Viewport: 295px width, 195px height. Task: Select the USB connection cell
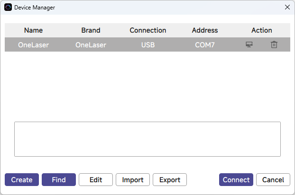pyautogui.click(x=148, y=45)
